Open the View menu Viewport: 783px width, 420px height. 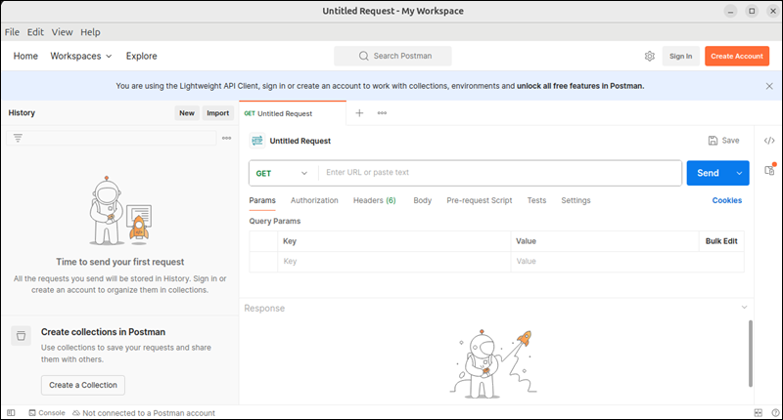coord(62,32)
